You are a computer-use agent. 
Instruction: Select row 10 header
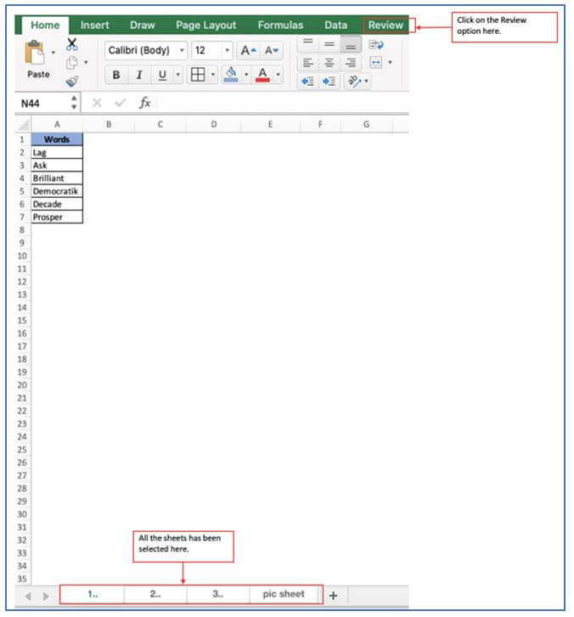[22, 256]
